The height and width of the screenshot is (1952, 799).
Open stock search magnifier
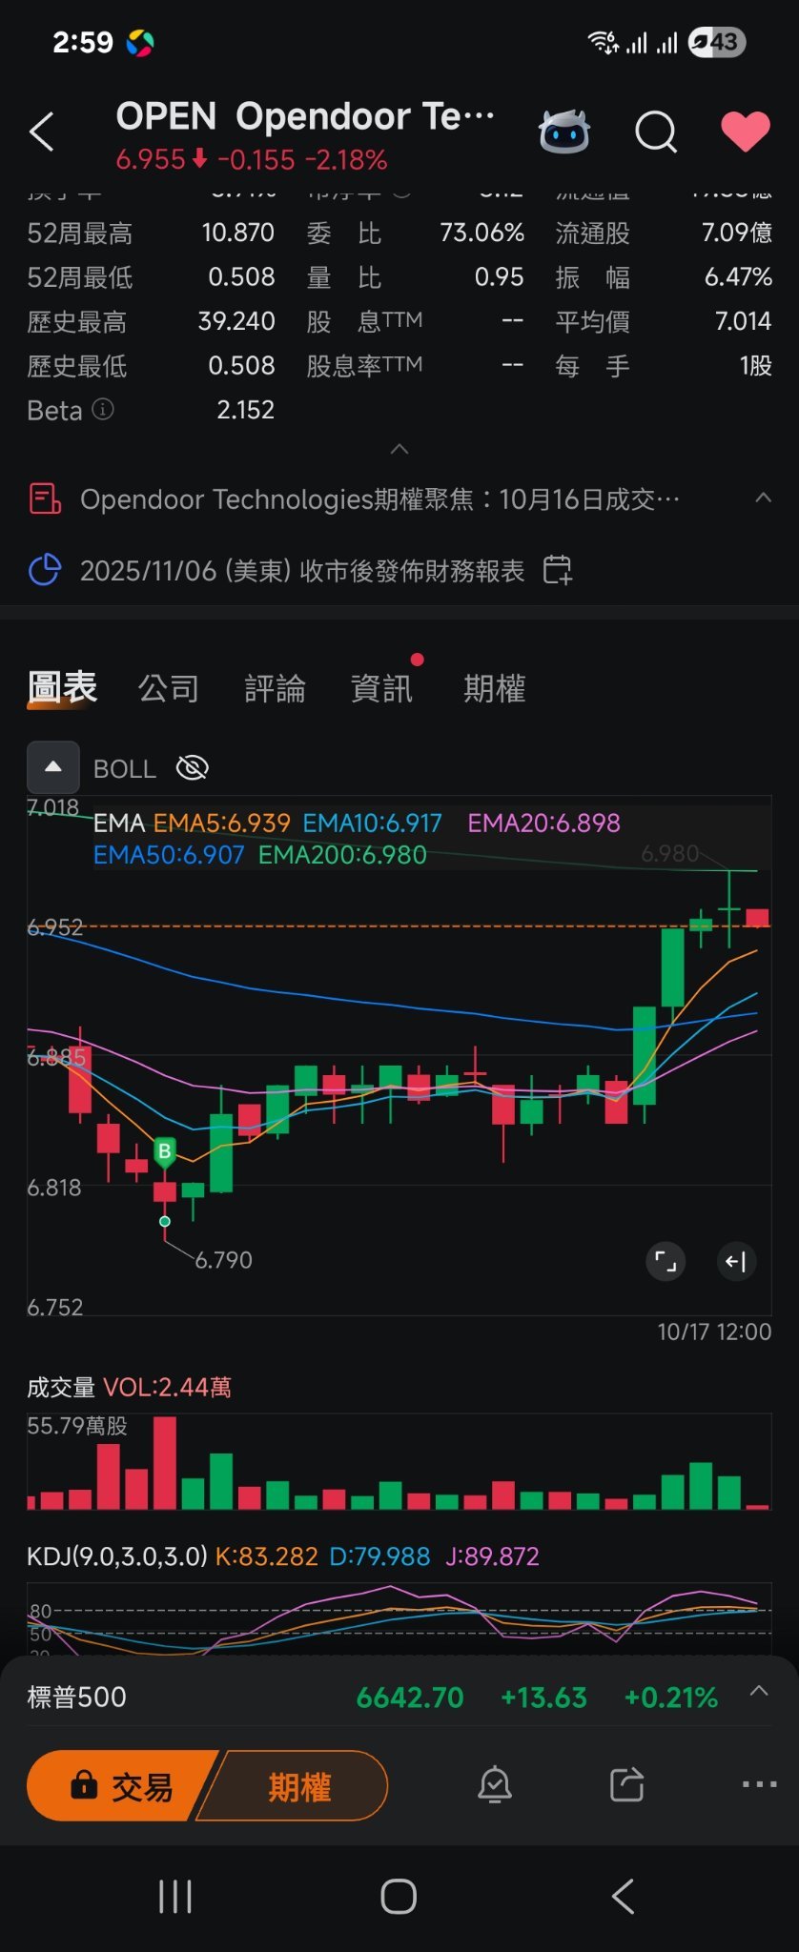pos(656,132)
